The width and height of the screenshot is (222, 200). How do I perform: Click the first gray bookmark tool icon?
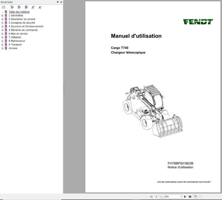click(x=12, y=7)
